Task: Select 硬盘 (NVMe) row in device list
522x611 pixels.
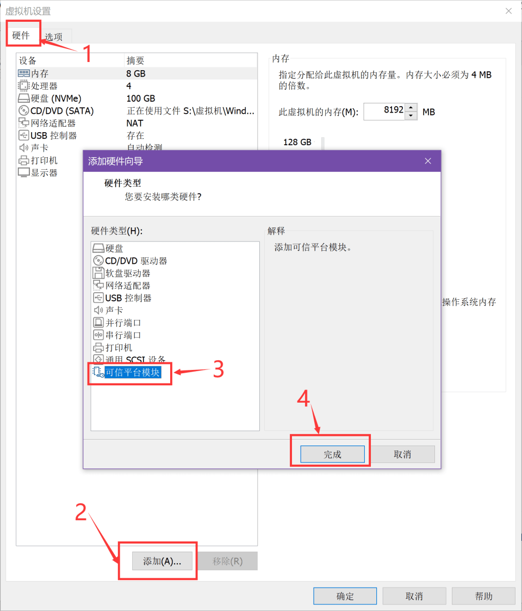Action: point(136,98)
